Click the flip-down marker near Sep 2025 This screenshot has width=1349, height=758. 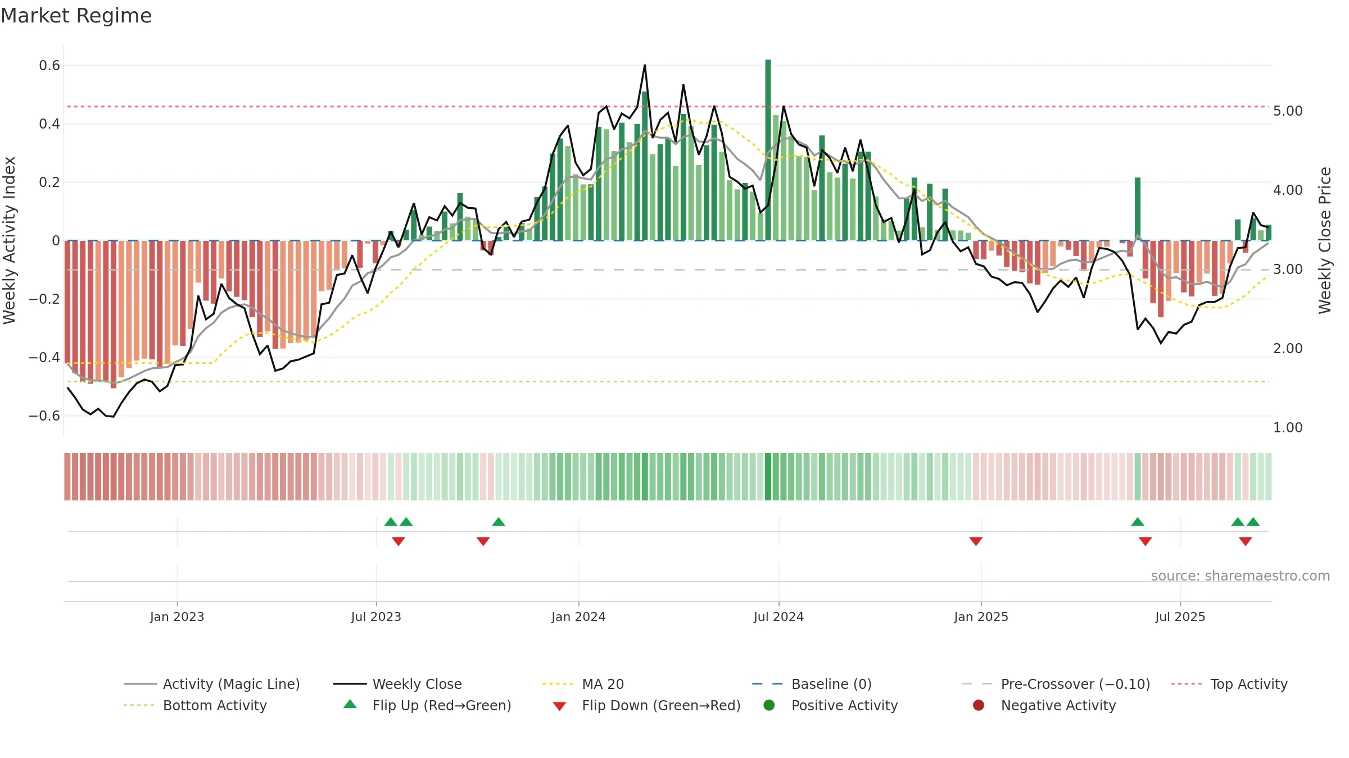pos(1246,541)
